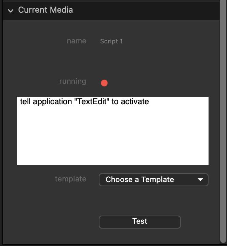227x246 pixels.
Task: Select the Script 1 name field
Action: pyautogui.click(x=111, y=41)
